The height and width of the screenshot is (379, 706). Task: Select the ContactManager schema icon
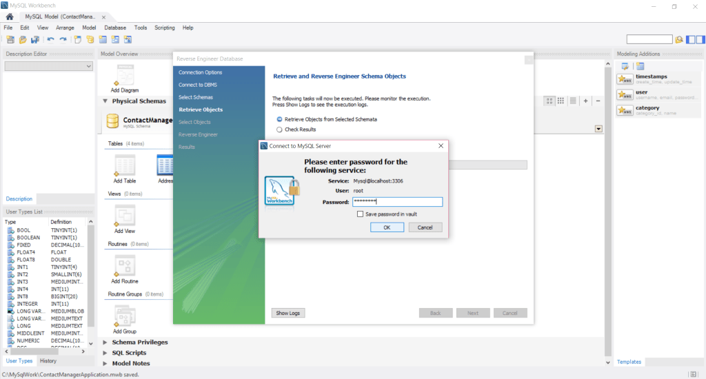pyautogui.click(x=112, y=121)
